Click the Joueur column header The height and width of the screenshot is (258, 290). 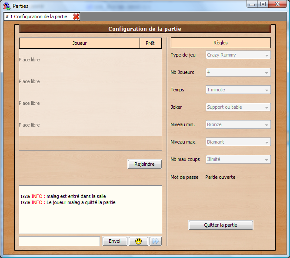[x=80, y=44]
